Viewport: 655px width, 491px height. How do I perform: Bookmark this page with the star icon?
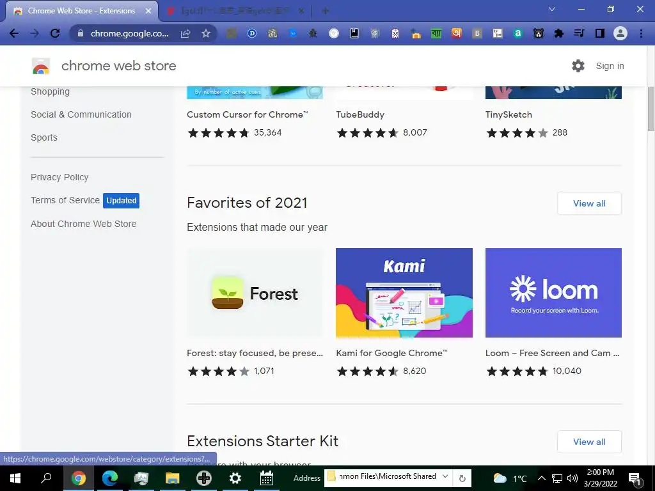(206, 33)
